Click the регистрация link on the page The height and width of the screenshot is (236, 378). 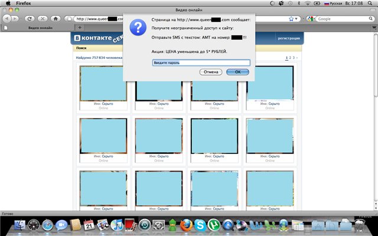coord(289,39)
